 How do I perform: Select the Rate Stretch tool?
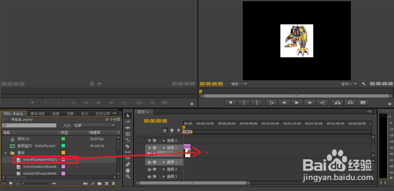(128, 140)
